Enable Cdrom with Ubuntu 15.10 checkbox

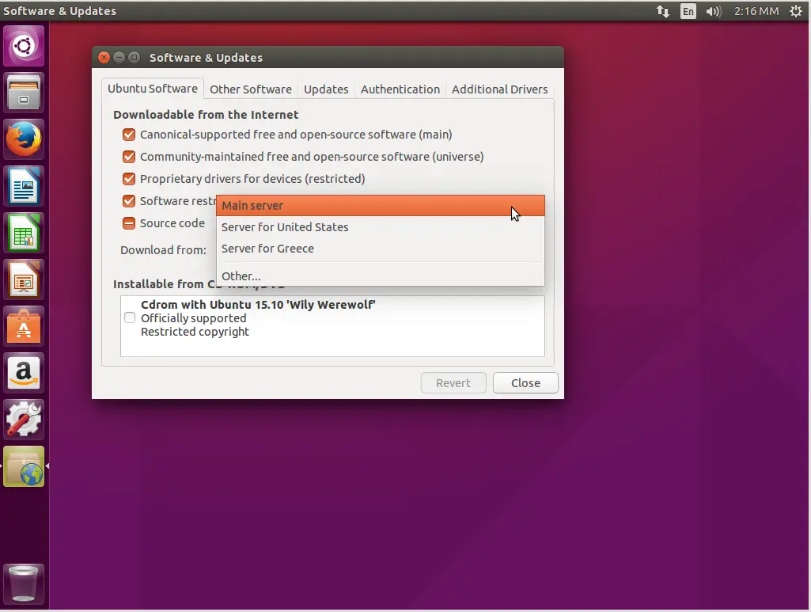[130, 317]
